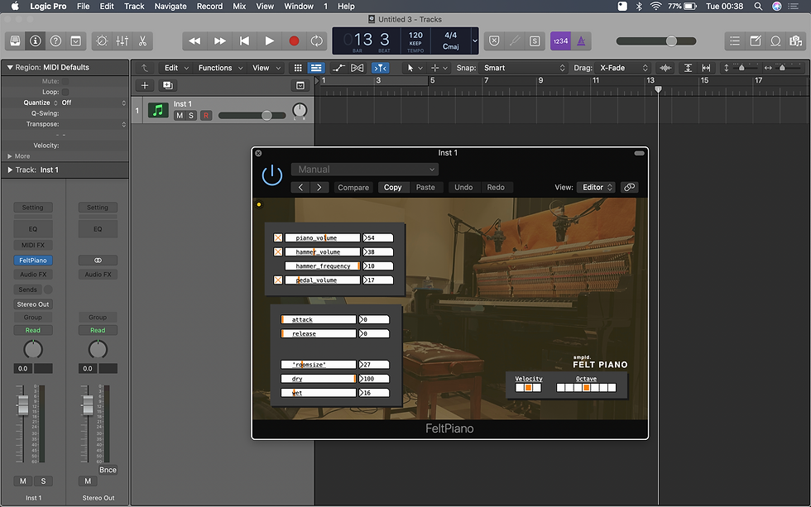Open the Track menu
This screenshot has width=811, height=507.
[134, 6]
